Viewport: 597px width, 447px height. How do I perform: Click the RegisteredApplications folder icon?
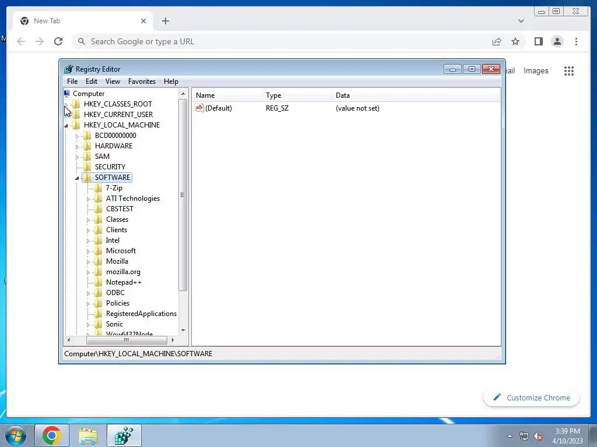click(x=98, y=314)
